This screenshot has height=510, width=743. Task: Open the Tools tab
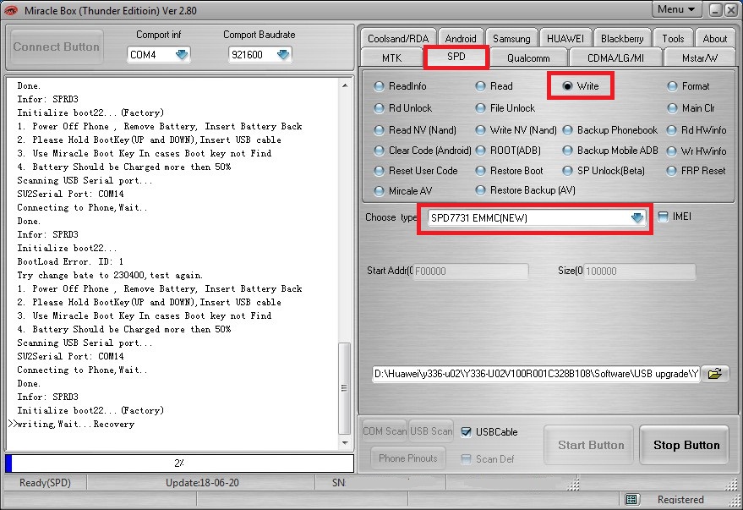(673, 38)
